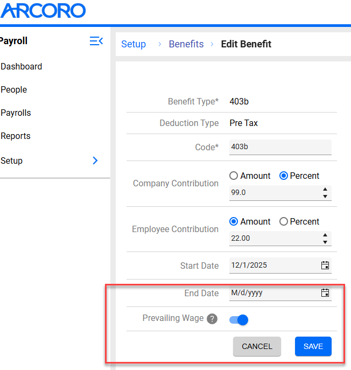351x370 pixels.
Task: Select Amount for Company Contribution
Action: (234, 176)
